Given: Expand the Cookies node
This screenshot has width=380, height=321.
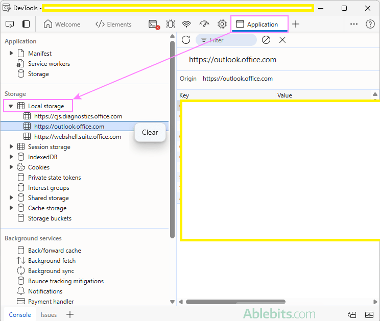Looking at the screenshot, I should 11,167.
